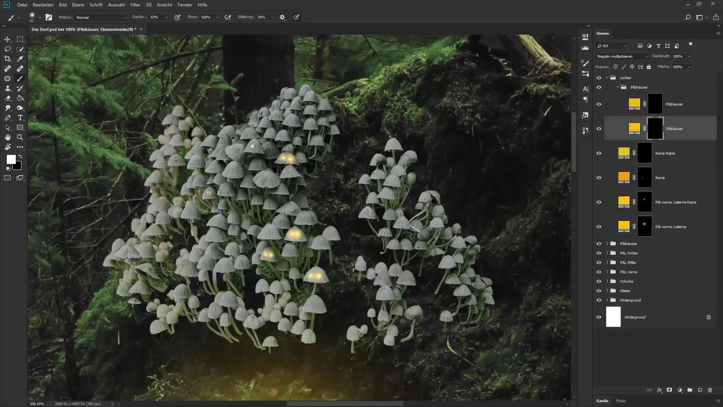Open the Datei menu
723x407 pixels.
coord(22,5)
